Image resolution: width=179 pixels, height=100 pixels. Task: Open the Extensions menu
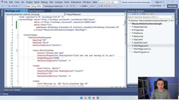(76, 2)
